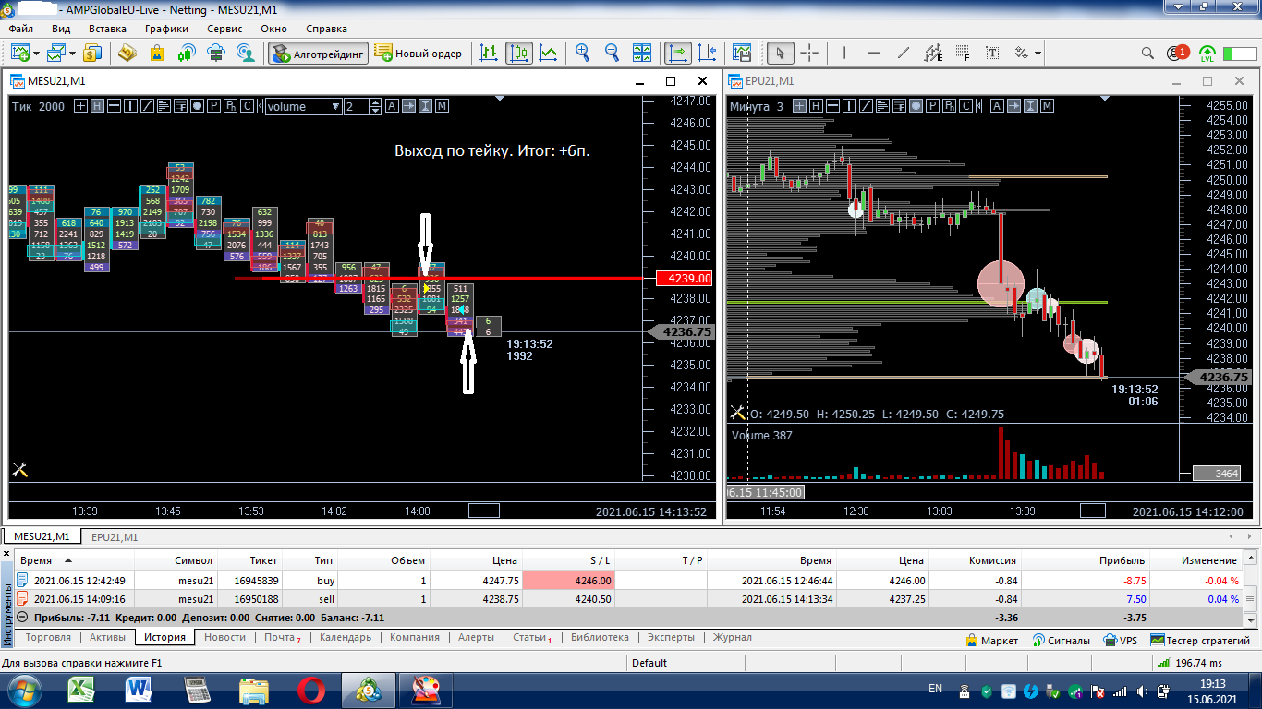1262x709 pixels.
Task: Open the Тестер стратегий button
Action: 1200,640
